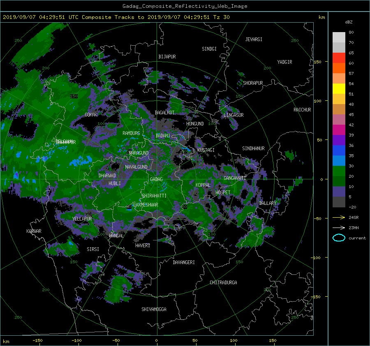The height and width of the screenshot is (346, 370).
Task: Click the GANGAVATI label
Action: tap(235, 178)
